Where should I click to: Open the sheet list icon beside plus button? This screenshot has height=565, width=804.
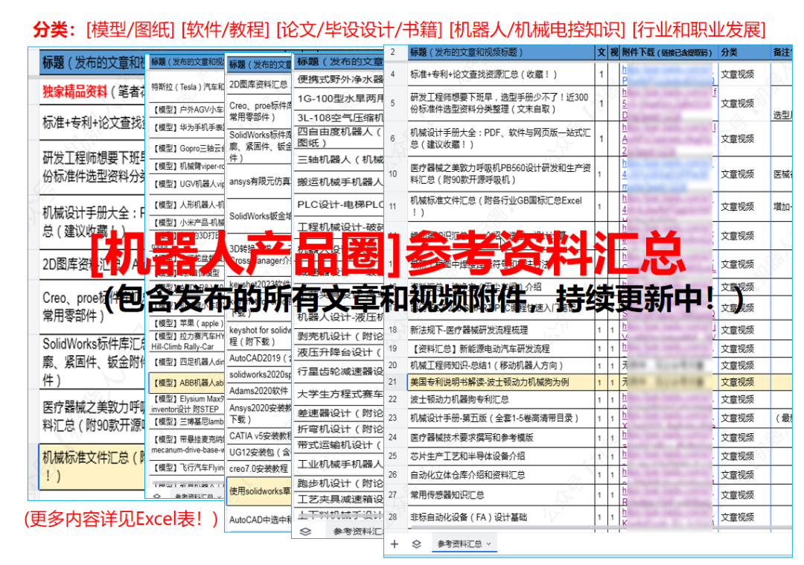[x=416, y=544]
